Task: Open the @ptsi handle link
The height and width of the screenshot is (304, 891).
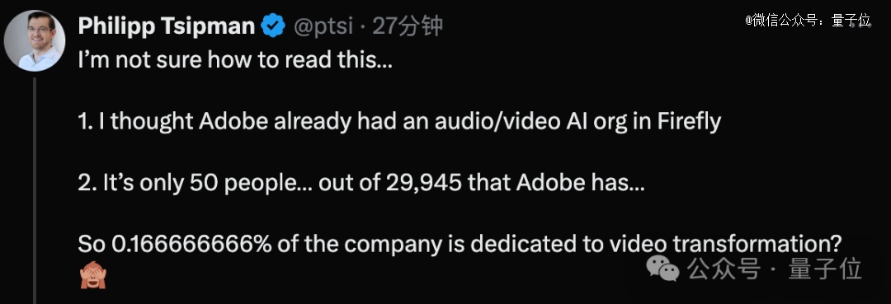Action: (323, 26)
